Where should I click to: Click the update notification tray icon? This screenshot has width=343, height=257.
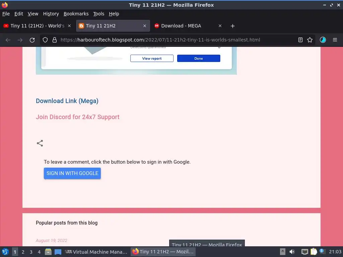click(322, 251)
